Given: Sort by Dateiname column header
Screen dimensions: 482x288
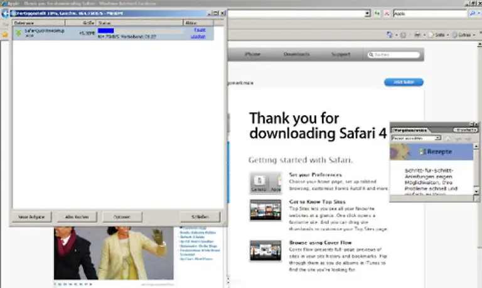Looking at the screenshot, I should click(39, 23).
